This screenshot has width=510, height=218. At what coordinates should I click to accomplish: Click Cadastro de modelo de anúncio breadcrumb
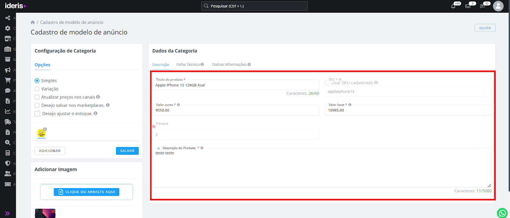coord(72,22)
